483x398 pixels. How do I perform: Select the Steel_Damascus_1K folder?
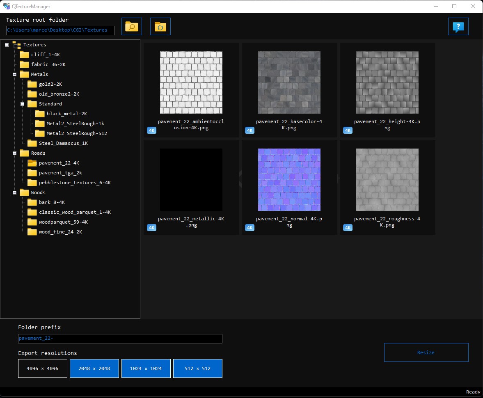pyautogui.click(x=63, y=143)
